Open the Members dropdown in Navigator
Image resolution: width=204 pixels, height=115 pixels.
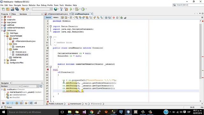[x=11, y=86]
